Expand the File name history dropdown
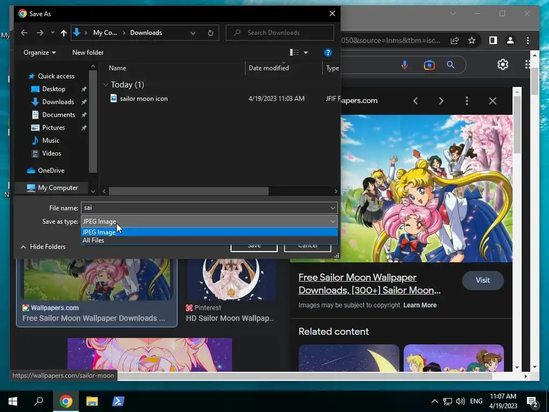This screenshot has height=412, width=549. pos(332,208)
